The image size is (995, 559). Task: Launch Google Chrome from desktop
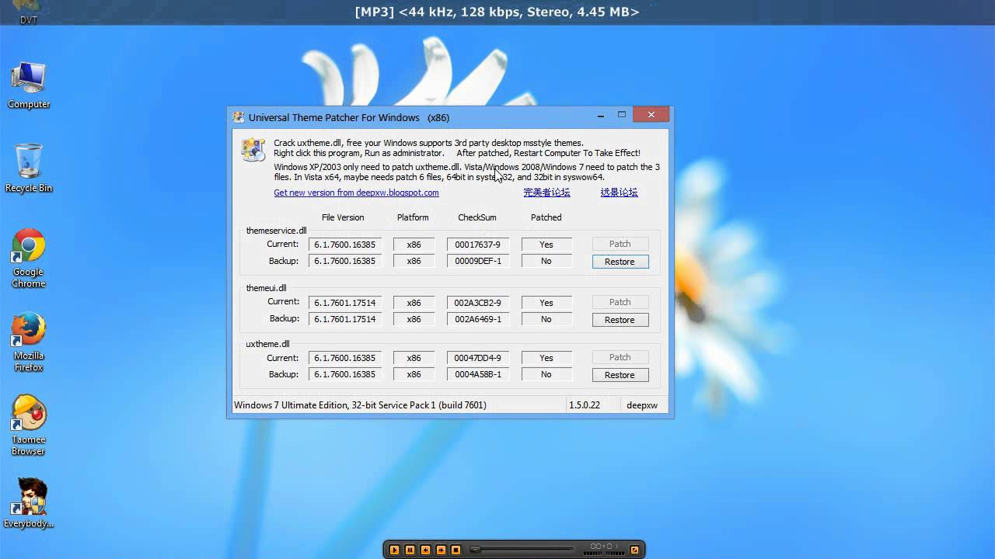(x=29, y=258)
